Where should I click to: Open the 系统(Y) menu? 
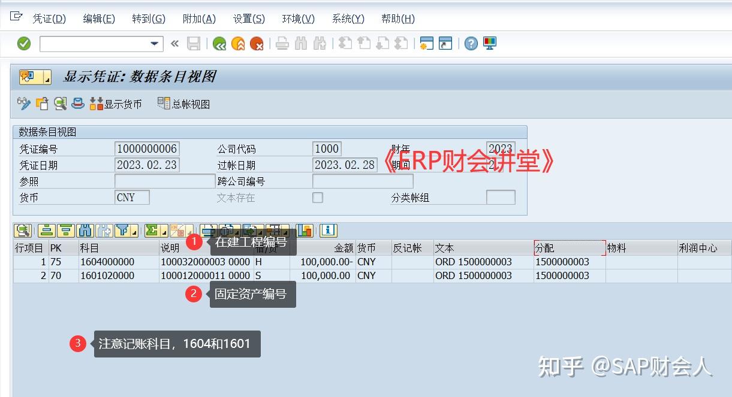click(348, 19)
